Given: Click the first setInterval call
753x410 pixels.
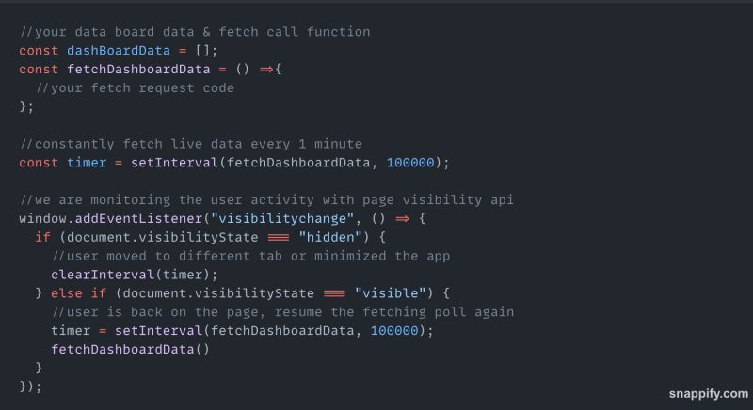Looking at the screenshot, I should pos(174,163).
